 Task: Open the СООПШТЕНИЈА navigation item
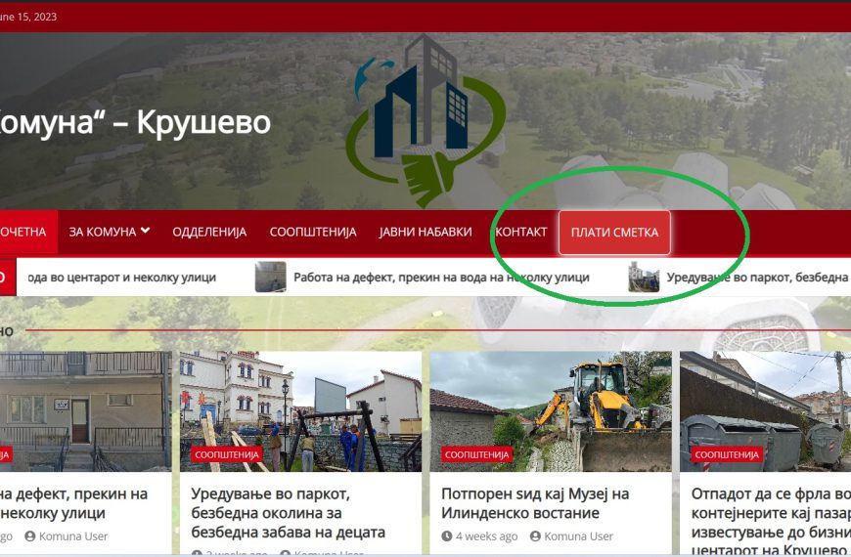coord(313,233)
